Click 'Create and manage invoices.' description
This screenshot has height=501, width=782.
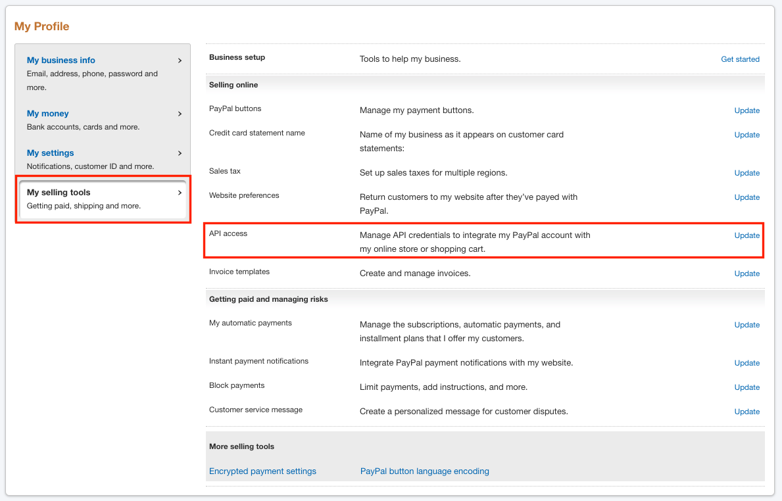(x=415, y=274)
